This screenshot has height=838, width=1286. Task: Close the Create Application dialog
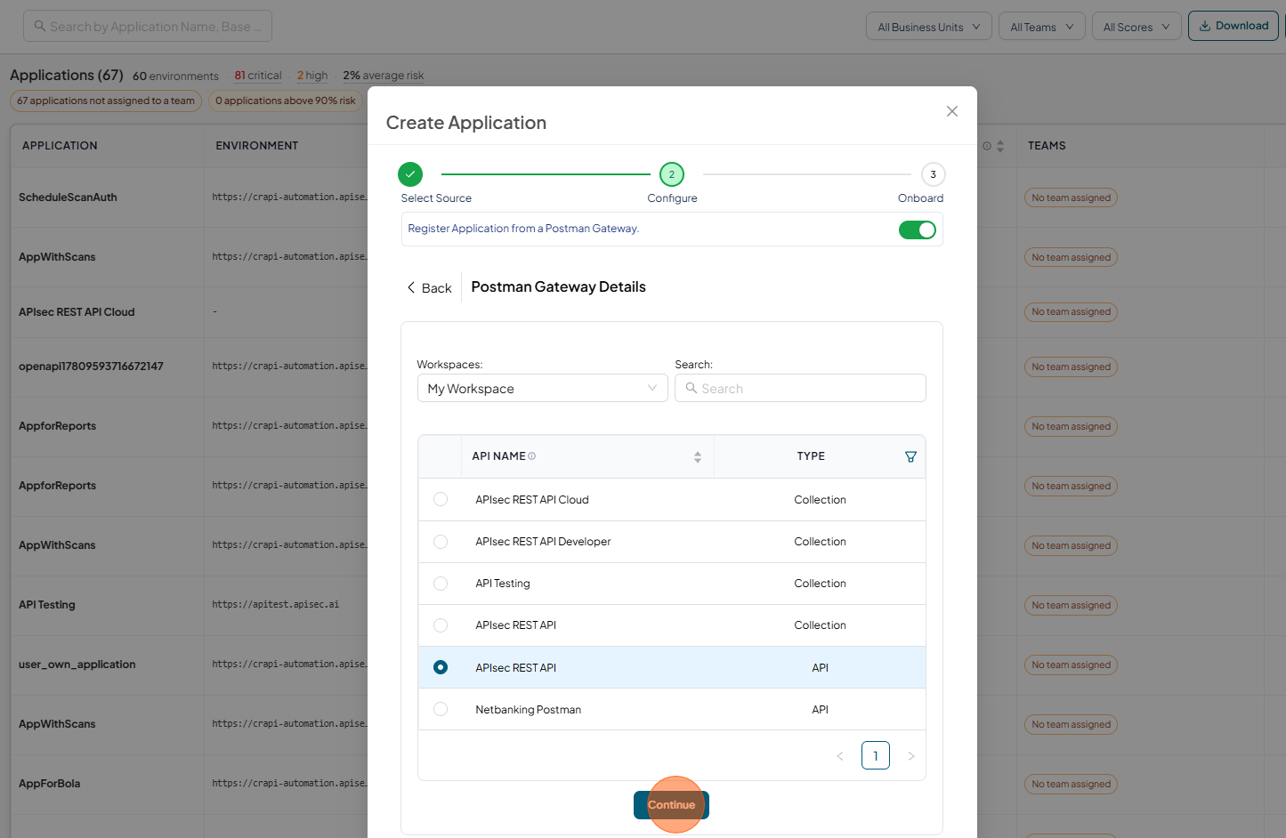952,111
